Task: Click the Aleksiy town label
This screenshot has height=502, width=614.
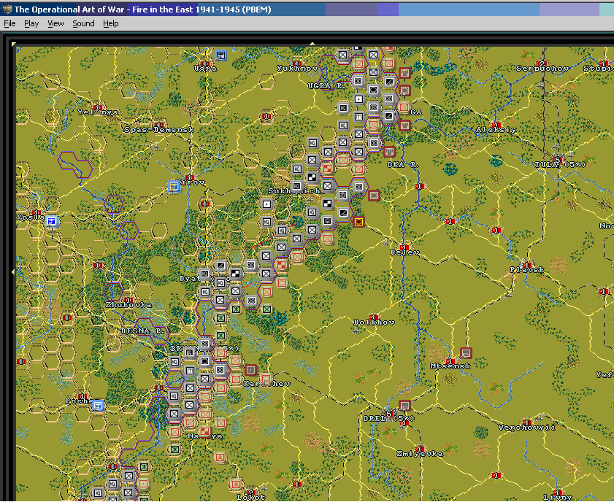Action: click(x=496, y=130)
